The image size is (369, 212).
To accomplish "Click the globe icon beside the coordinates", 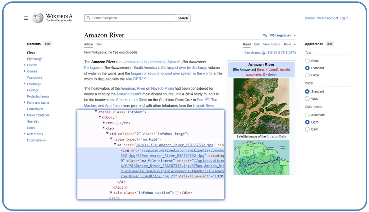I will (263, 53).
